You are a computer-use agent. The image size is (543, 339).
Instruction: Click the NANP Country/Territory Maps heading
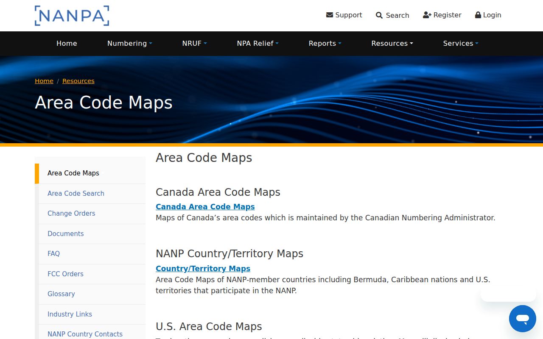pos(230,254)
